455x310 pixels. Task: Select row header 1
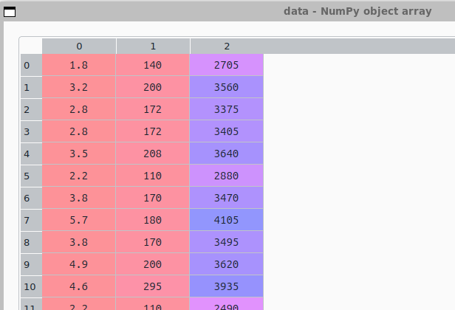[31, 87]
